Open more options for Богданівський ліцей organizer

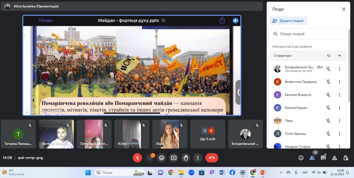pos(339,69)
